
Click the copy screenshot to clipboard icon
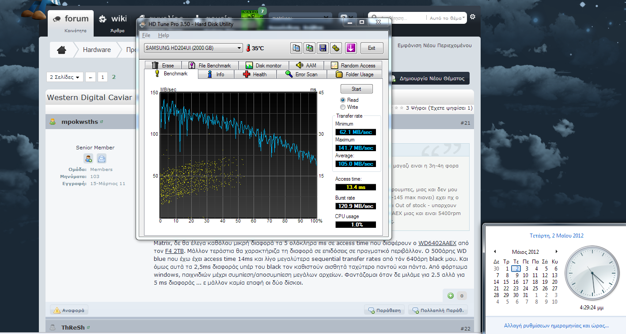point(310,48)
